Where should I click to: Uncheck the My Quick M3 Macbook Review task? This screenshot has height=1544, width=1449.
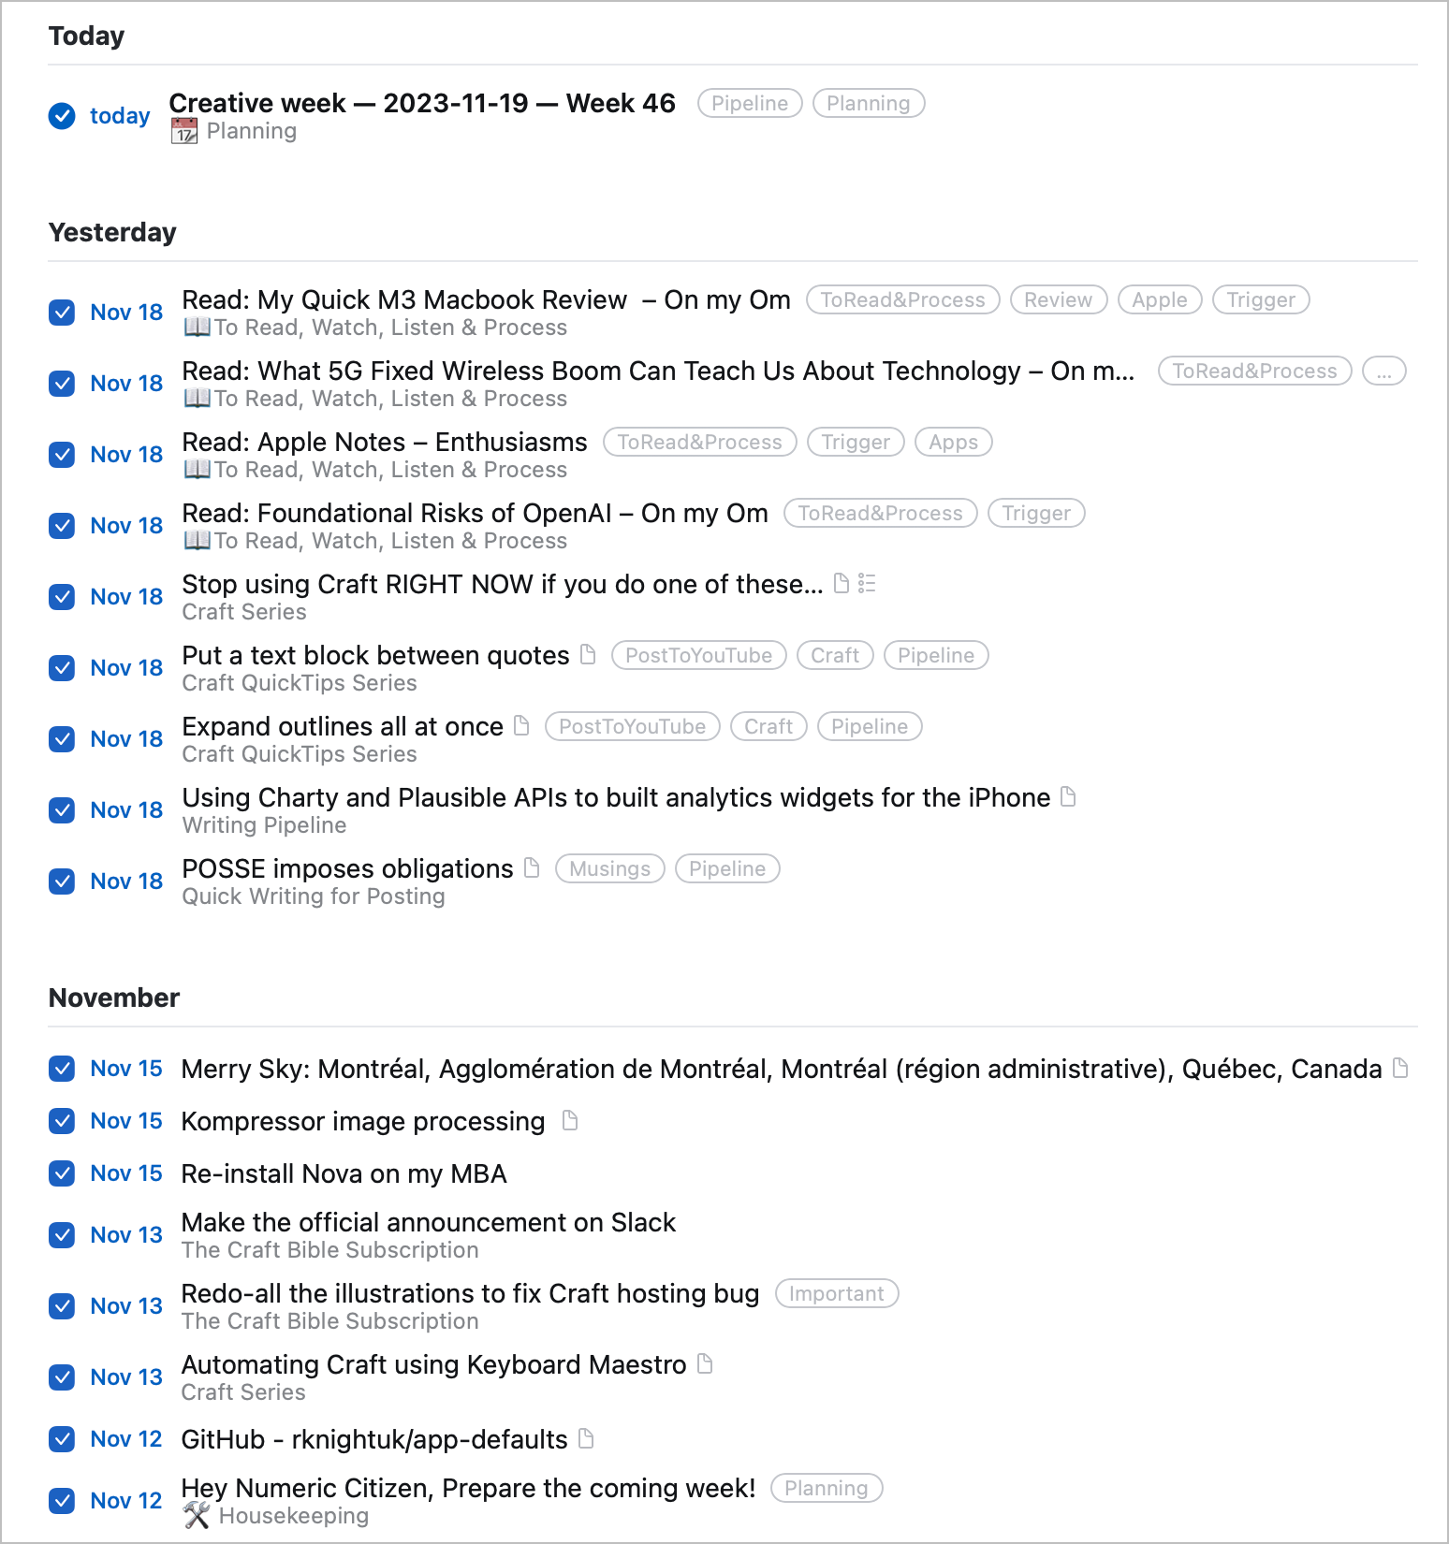[x=62, y=313]
